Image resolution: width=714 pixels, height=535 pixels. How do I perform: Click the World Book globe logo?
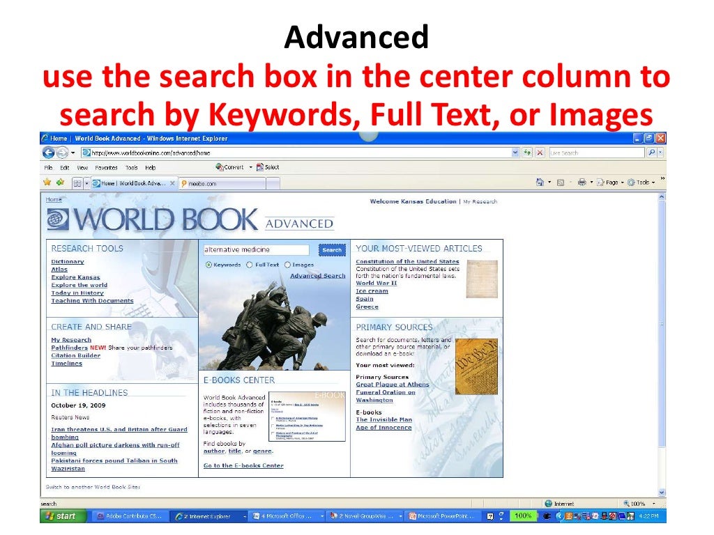pyautogui.click(x=58, y=219)
